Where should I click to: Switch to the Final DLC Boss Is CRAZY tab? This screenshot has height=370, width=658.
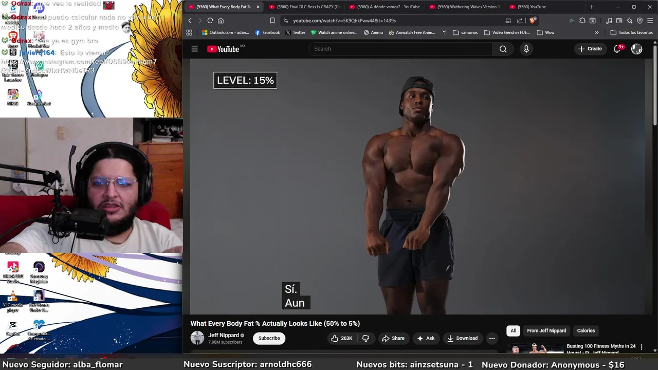pyautogui.click(x=304, y=7)
